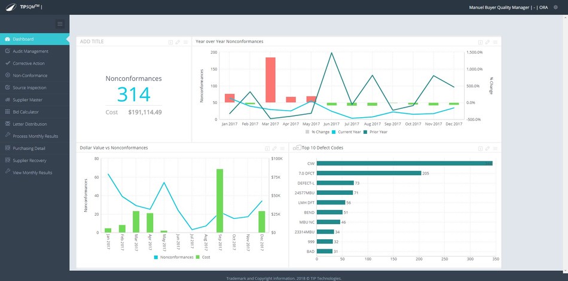The image size is (568, 281).
Task: Go to Non-Conformance in the sidebar
Action: (x=30, y=75)
